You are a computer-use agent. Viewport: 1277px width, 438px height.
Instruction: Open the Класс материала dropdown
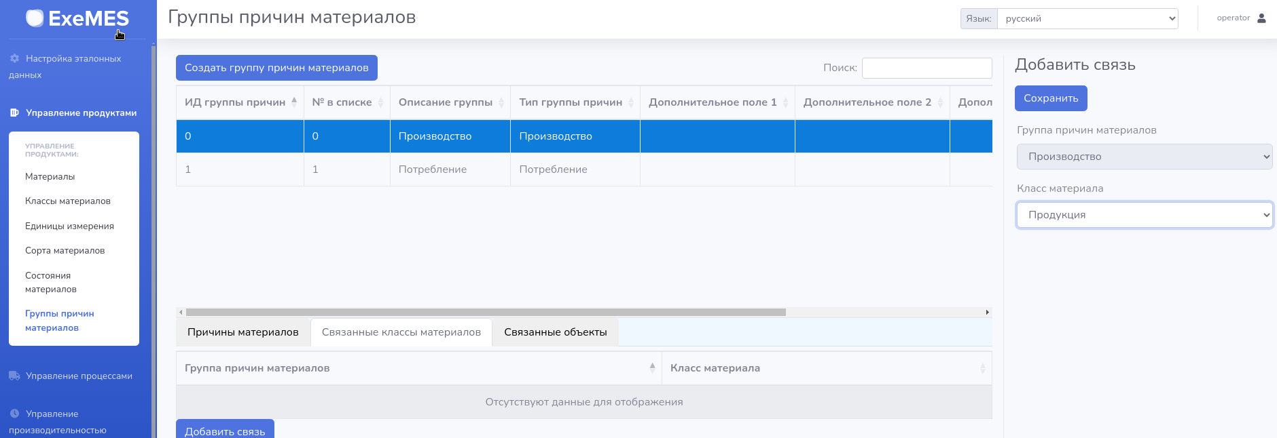pyautogui.click(x=1144, y=215)
